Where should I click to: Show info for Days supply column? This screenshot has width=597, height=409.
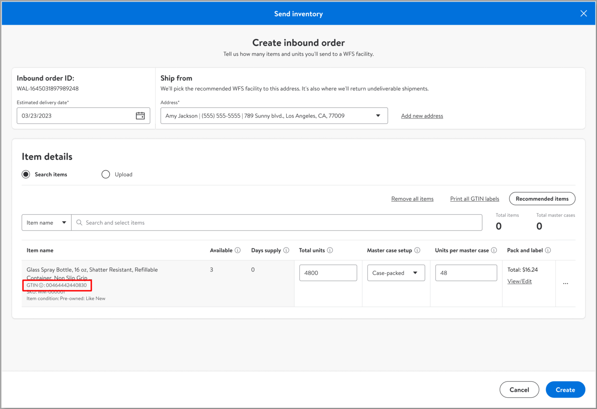(x=286, y=250)
